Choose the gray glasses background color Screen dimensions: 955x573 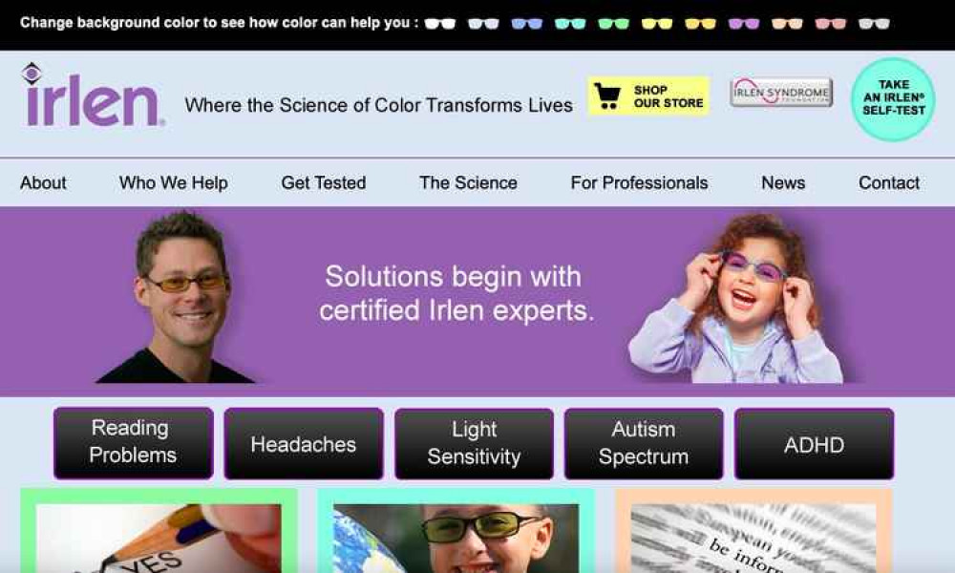coord(874,24)
